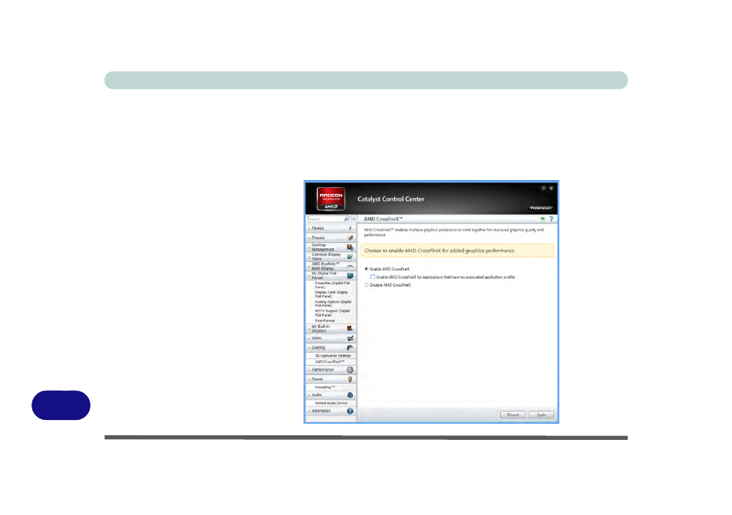Open Properties (Digital Flat-Panel) page
Image resolution: width=732 pixels, height=515 pixels.
tap(332, 285)
